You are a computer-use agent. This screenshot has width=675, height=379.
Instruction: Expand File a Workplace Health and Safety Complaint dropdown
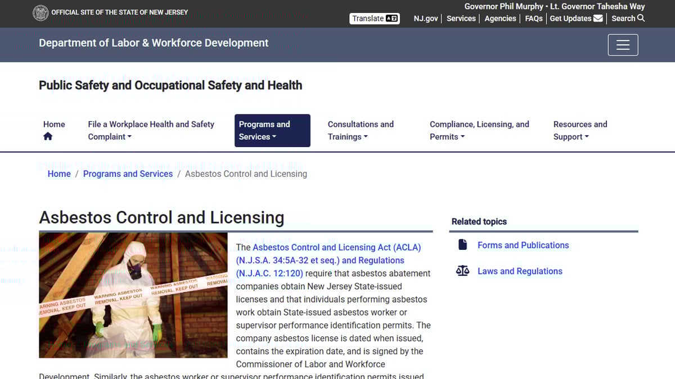coord(151,130)
